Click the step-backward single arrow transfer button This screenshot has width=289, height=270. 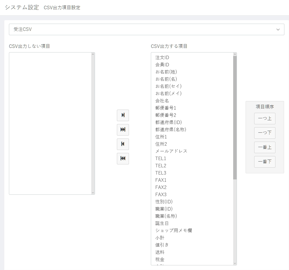(x=123, y=144)
